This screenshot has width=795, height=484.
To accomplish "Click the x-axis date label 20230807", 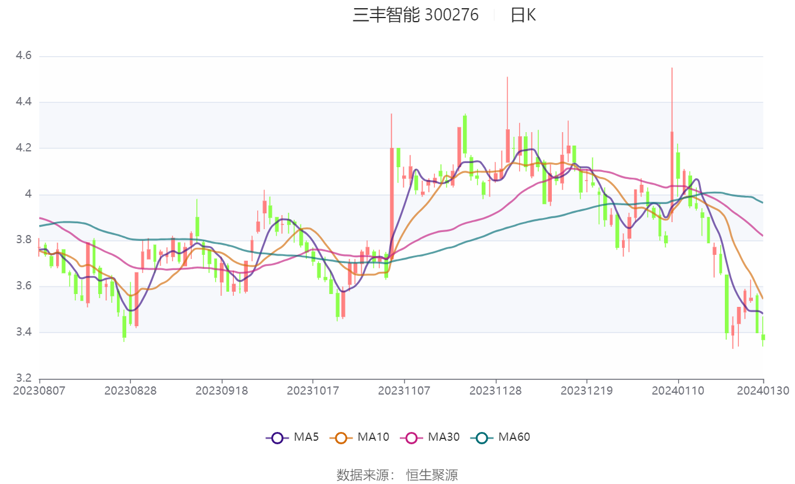I will click(x=39, y=390).
